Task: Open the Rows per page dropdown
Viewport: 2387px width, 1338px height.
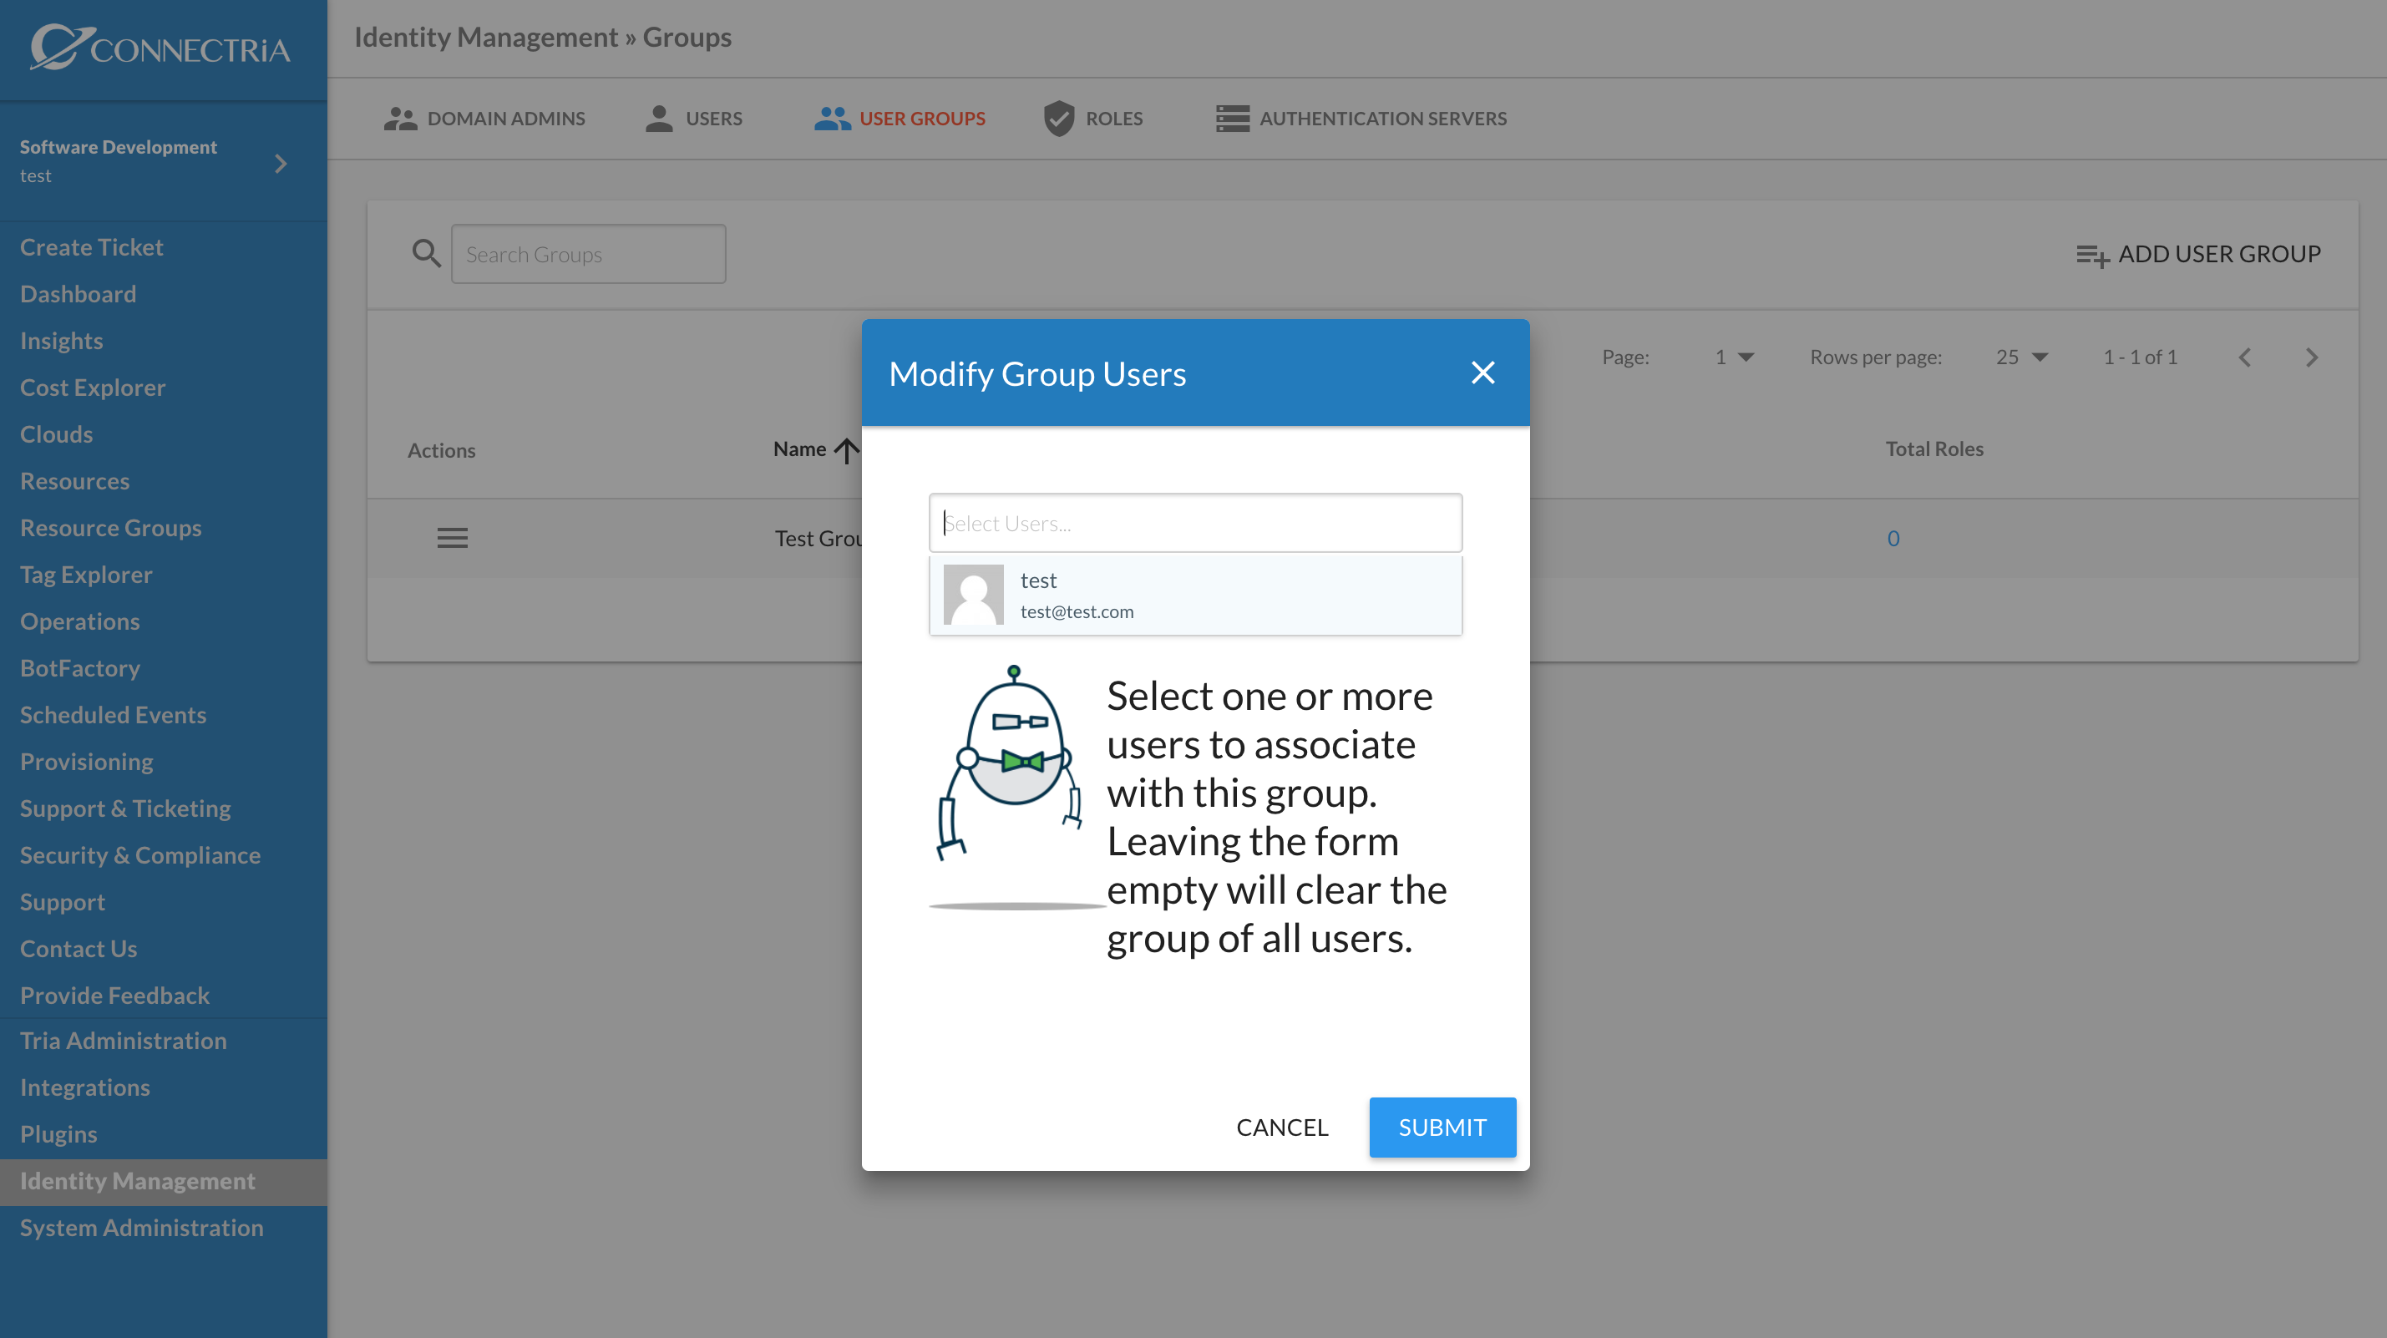Action: click(x=2020, y=357)
